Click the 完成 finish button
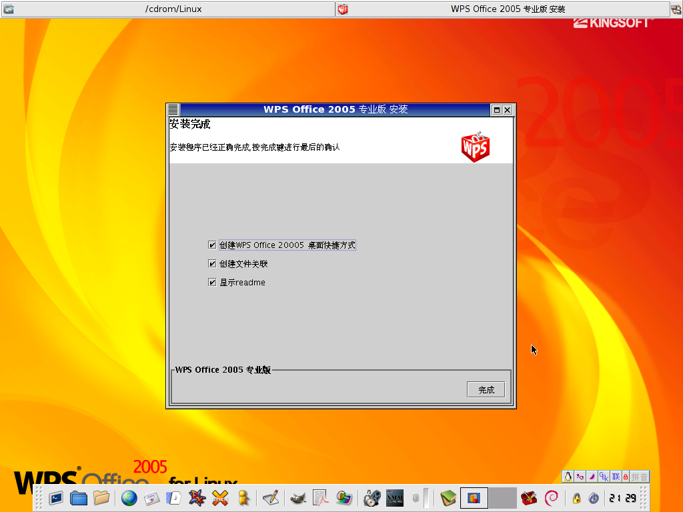 [486, 389]
